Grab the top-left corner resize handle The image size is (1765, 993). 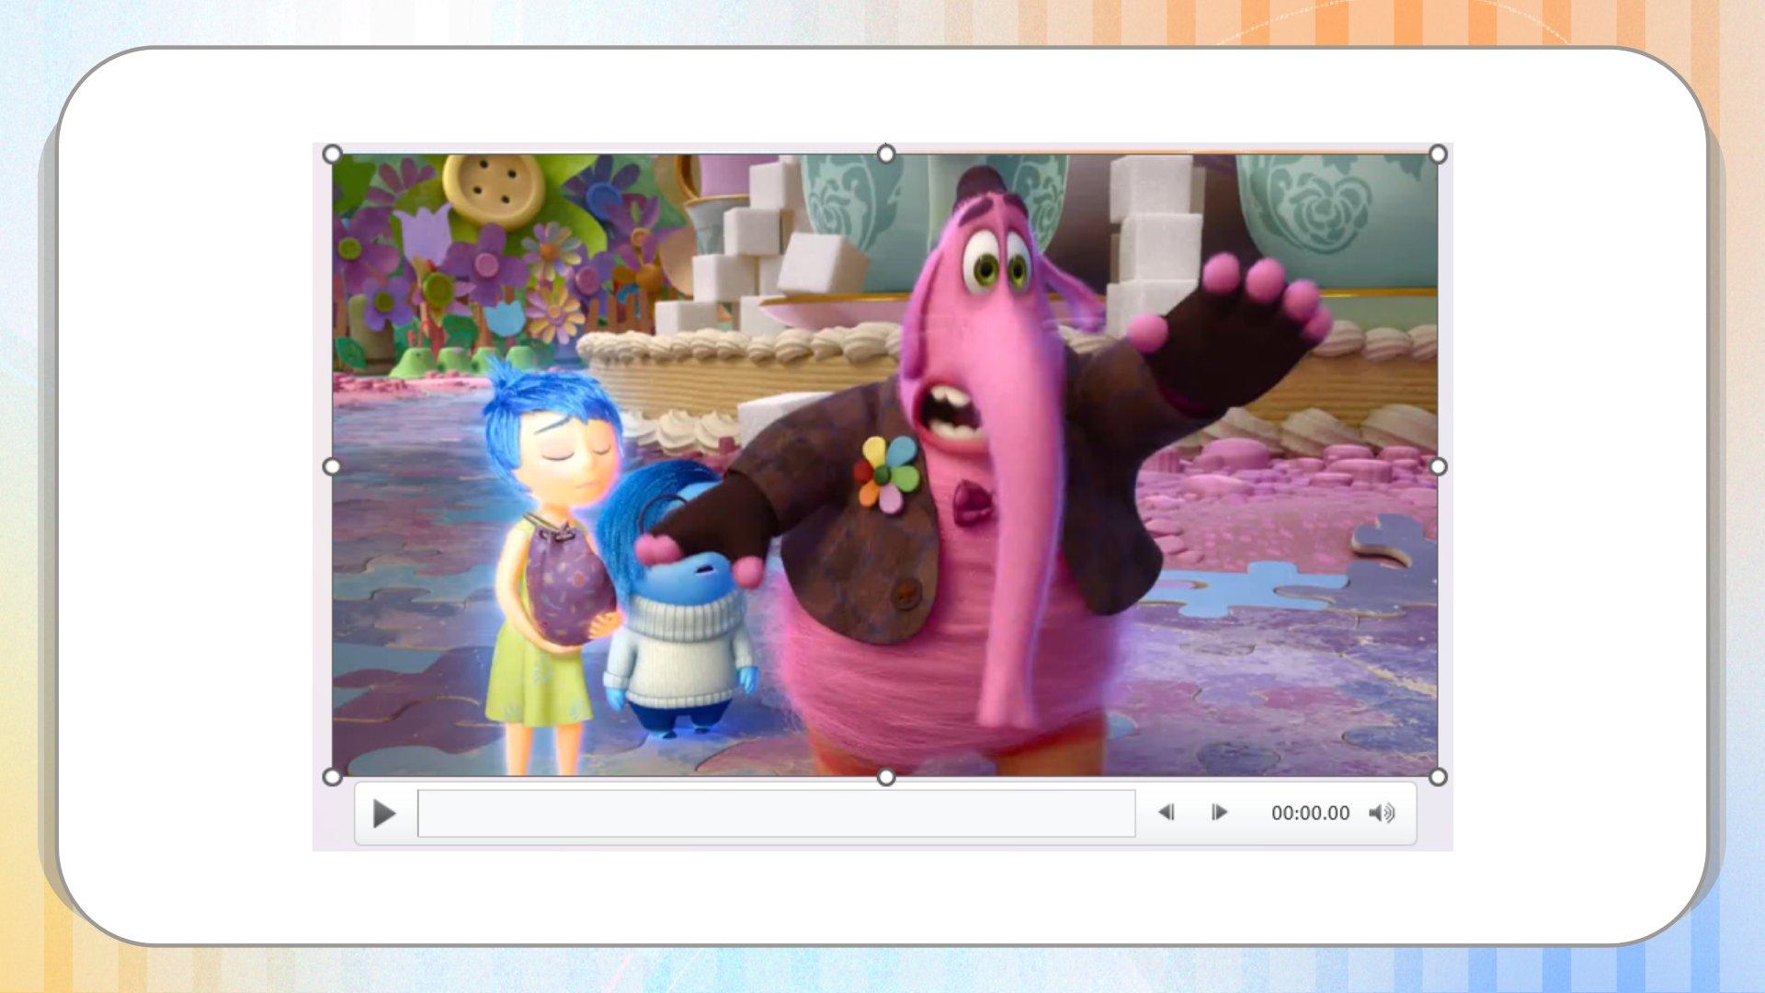click(x=333, y=154)
